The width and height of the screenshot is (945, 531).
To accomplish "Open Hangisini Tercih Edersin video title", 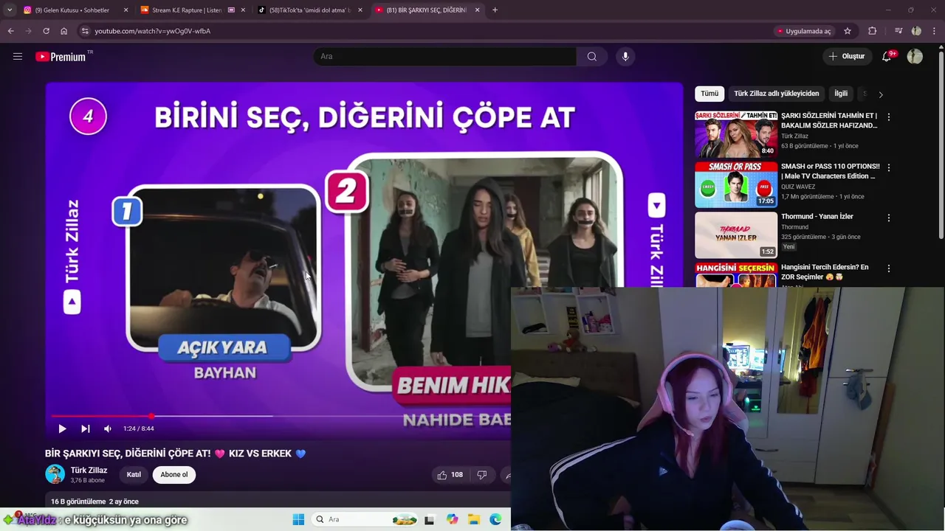I will (x=825, y=272).
